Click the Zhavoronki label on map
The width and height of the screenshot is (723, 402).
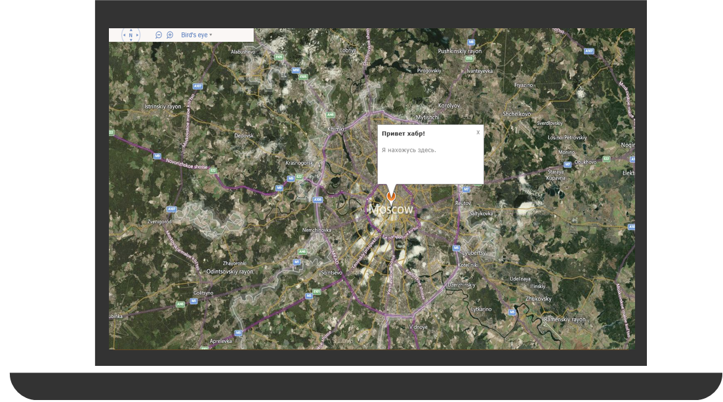(234, 263)
